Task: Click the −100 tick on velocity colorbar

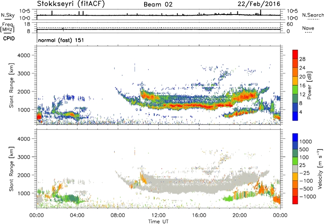Action: (x=306, y=181)
